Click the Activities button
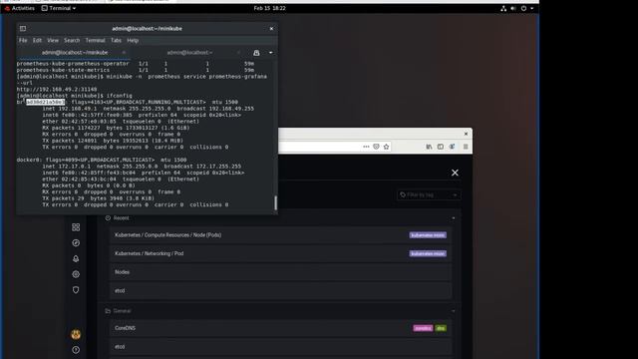 pyautogui.click(x=20, y=8)
